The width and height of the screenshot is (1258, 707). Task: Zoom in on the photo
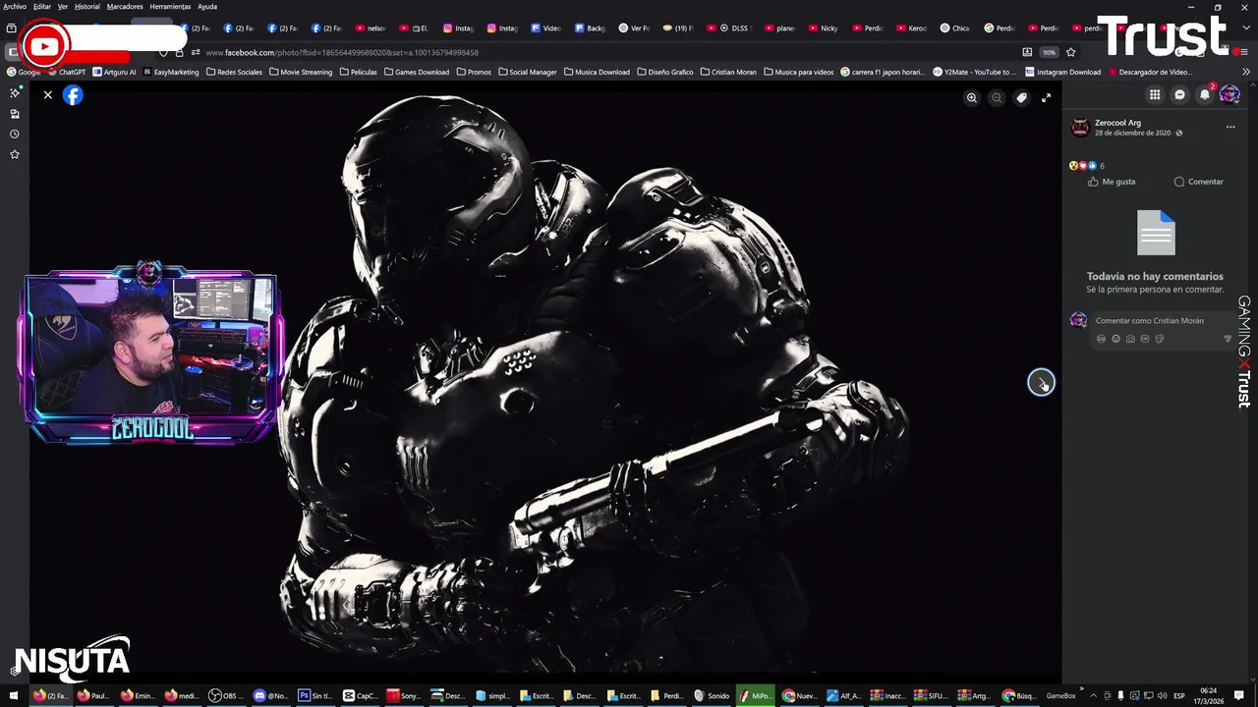[x=972, y=97]
